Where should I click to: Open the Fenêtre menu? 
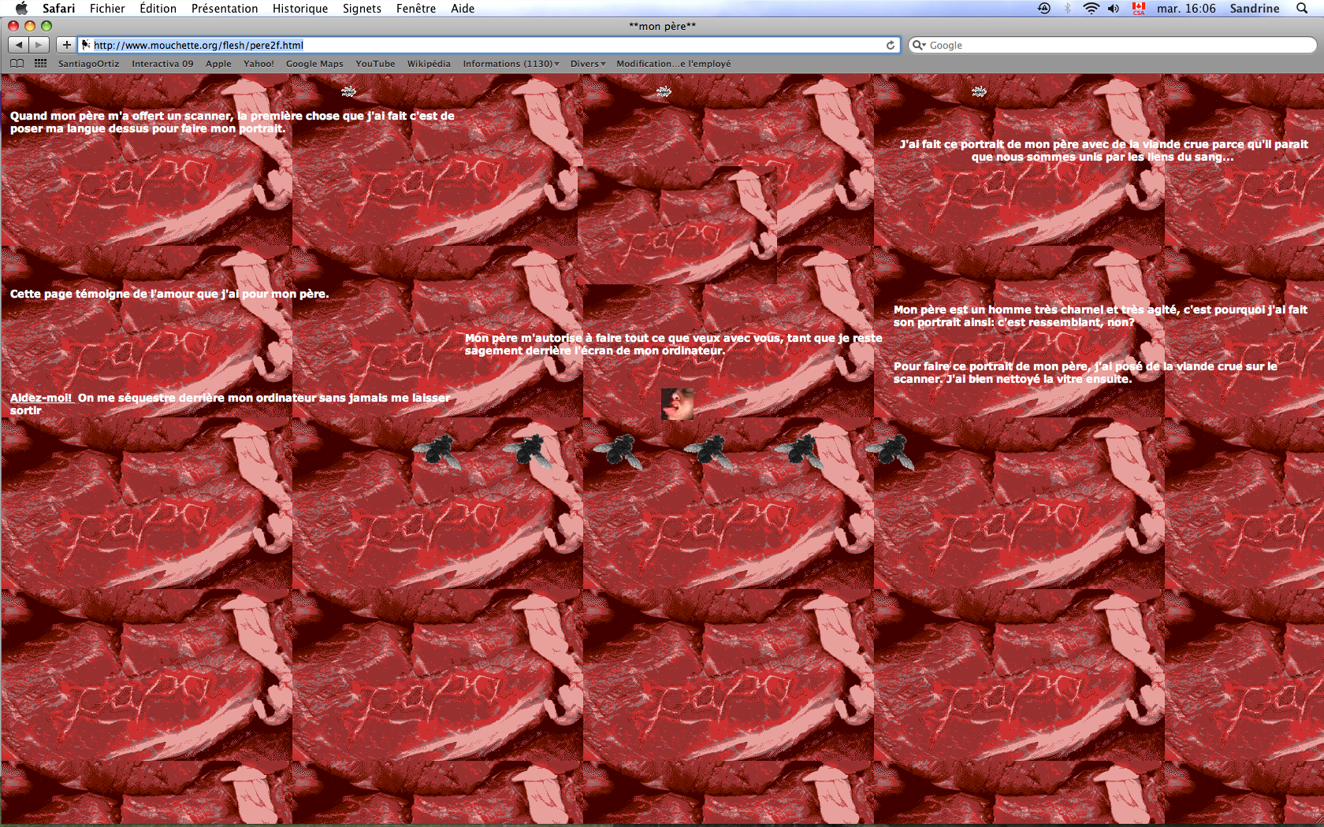click(416, 8)
